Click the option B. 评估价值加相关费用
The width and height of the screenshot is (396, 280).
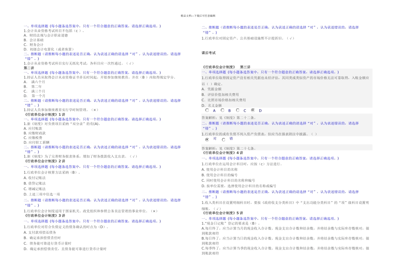pos(220,95)
